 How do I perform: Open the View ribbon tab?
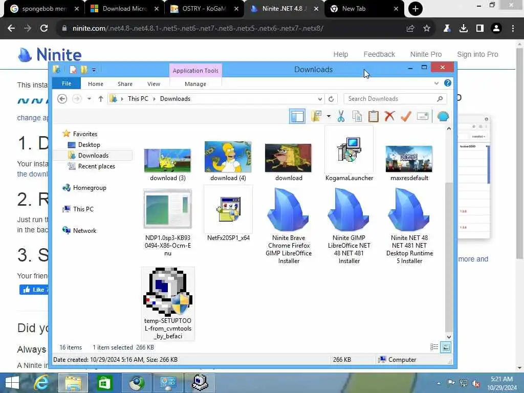[154, 84]
